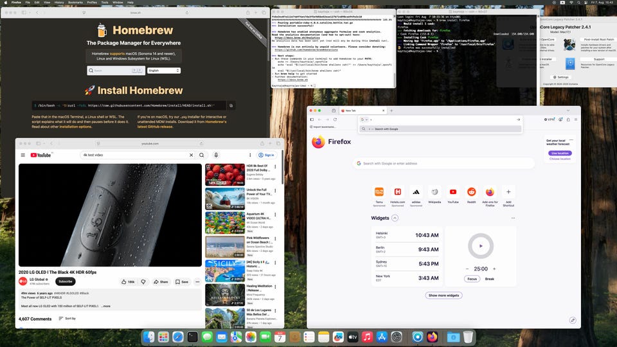The width and height of the screenshot is (617, 347).
Task: Open options menu for 'Pink Wildflowers' video
Action: pos(275,239)
